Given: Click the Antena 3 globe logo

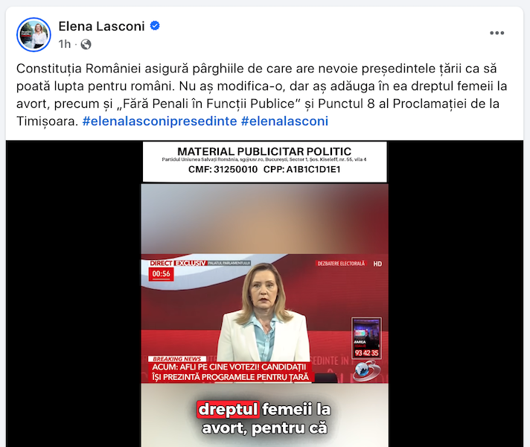Looking at the screenshot, I should (367, 370).
